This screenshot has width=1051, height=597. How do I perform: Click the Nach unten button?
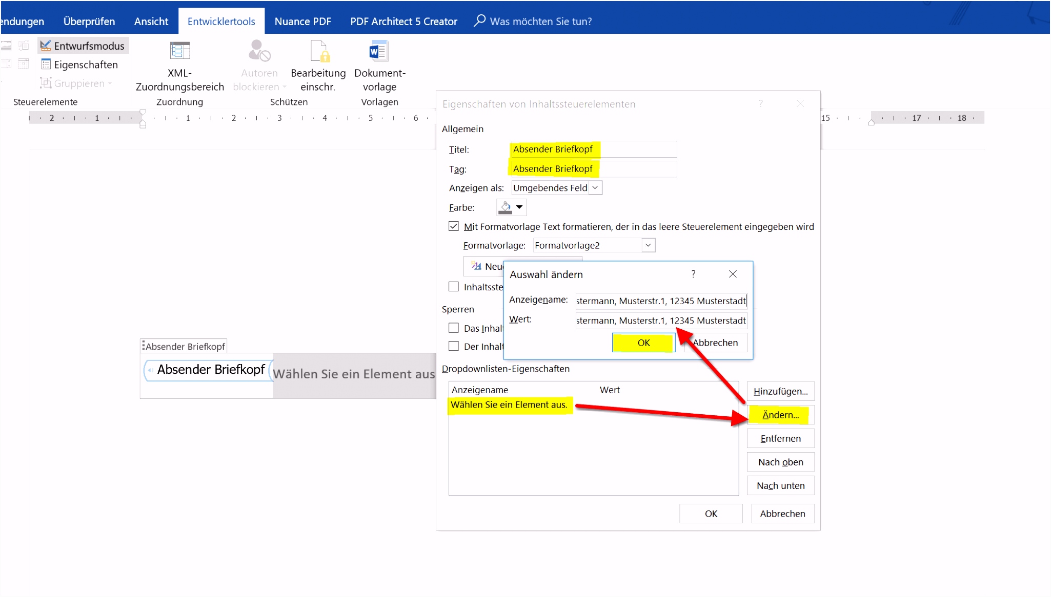point(780,485)
